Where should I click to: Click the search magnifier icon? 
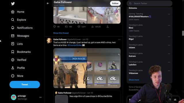tap(130, 3)
